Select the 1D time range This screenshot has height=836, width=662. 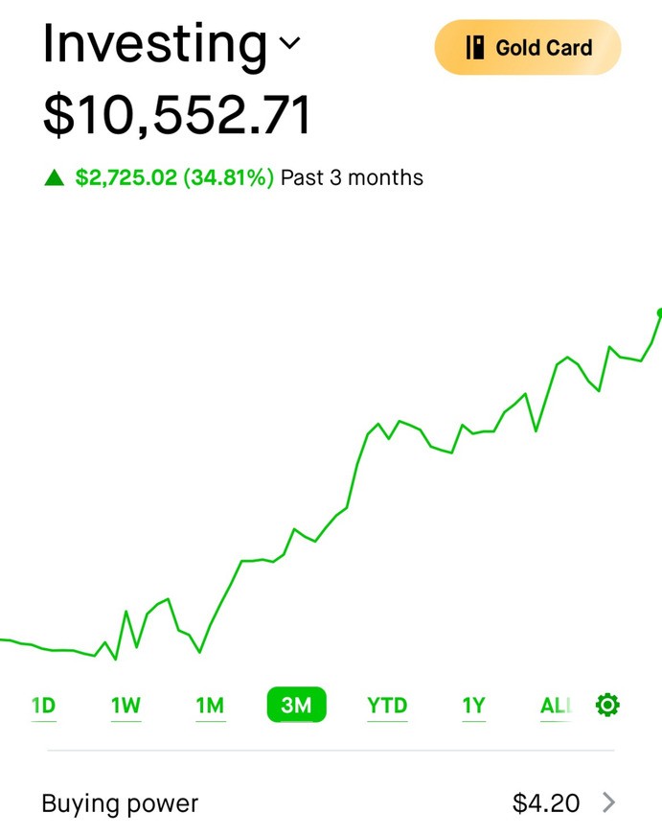44,706
